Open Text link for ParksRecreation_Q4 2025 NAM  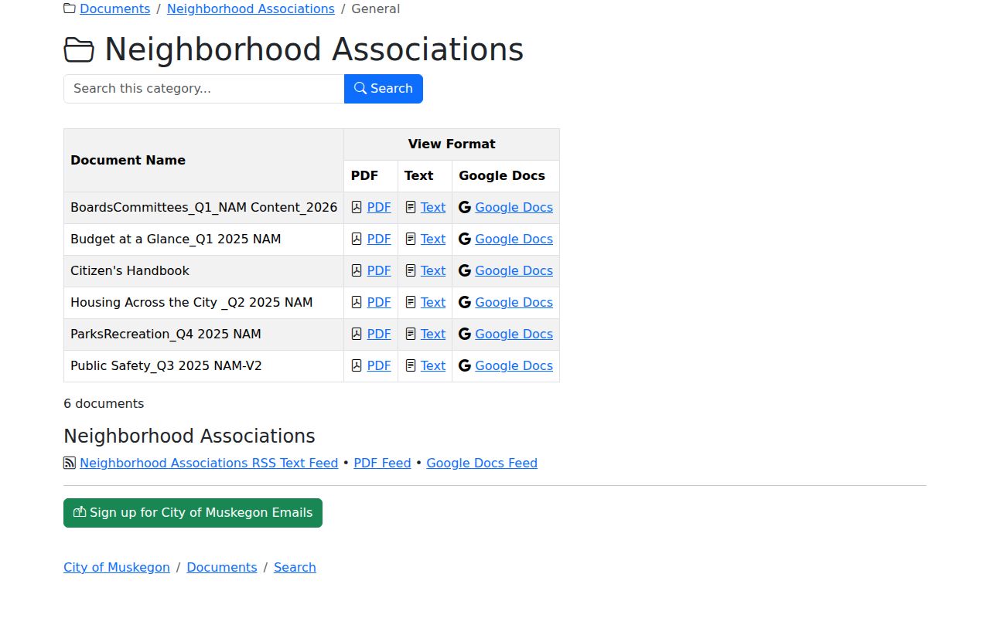[x=433, y=334]
